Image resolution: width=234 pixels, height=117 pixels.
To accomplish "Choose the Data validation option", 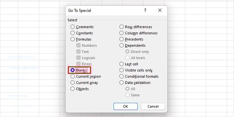I will pyautogui.click(x=135, y=83).
